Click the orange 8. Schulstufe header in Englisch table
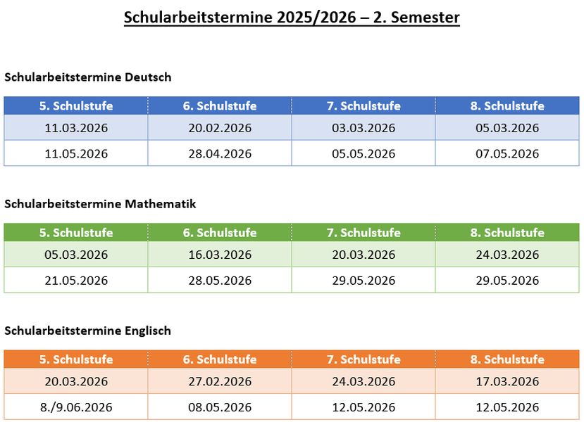Screen dimensions: 584x422 click(x=507, y=359)
